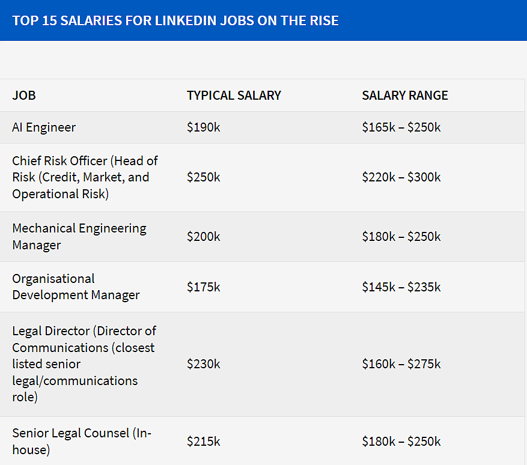Click the $220k – $300k salary range
The width and height of the screenshot is (527, 465).
[x=401, y=177]
